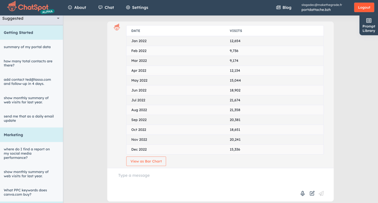Click View as Bar Chart button
378x203 pixels.
(146, 162)
